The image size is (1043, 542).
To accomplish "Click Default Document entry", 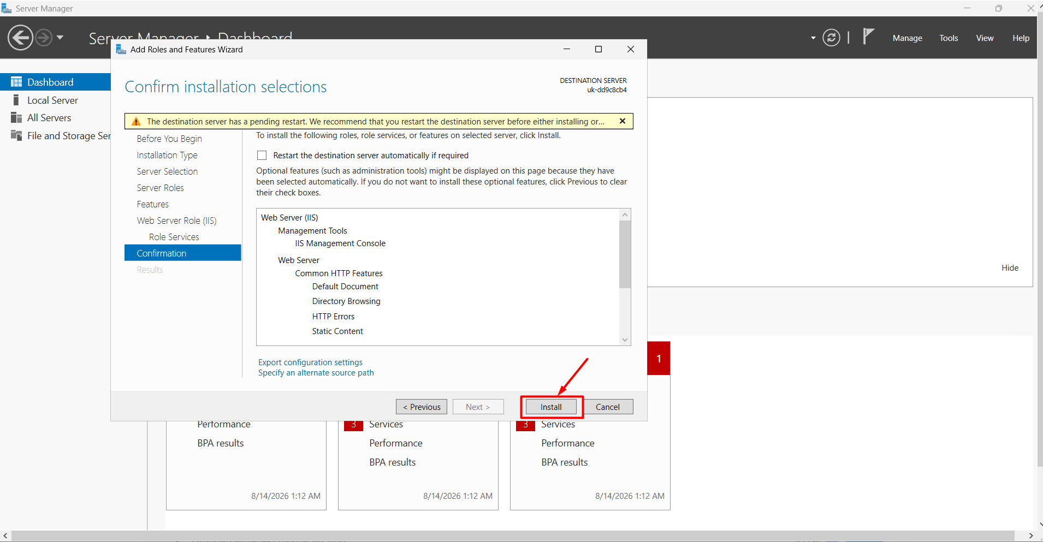I will [345, 287].
